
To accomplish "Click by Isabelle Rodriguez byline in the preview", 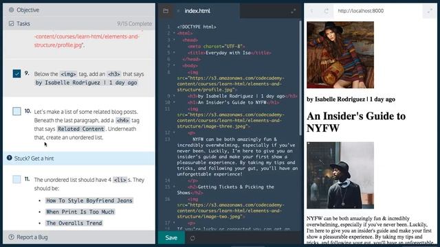I will [351, 99].
